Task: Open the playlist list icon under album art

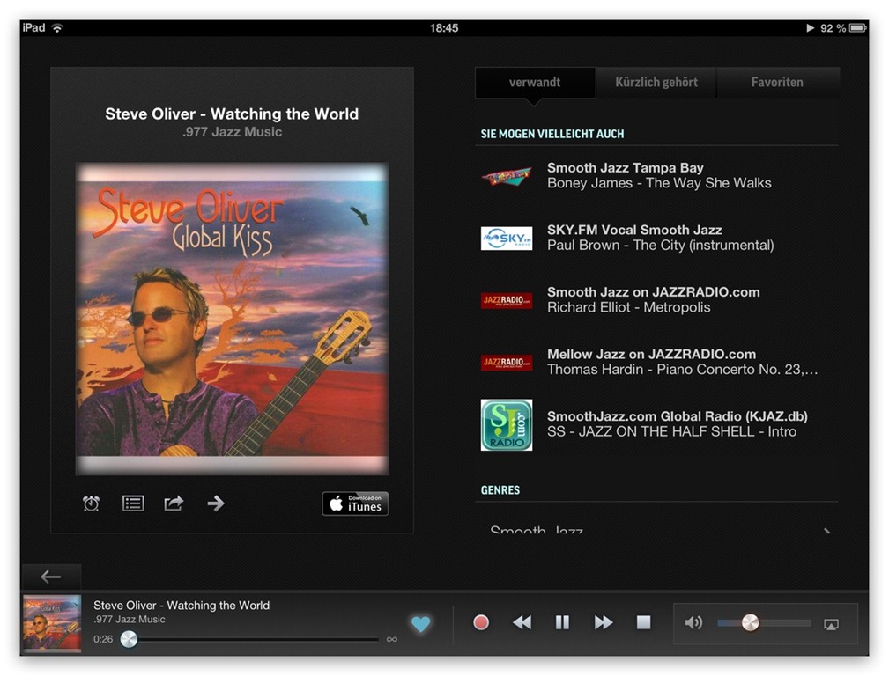Action: tap(133, 503)
